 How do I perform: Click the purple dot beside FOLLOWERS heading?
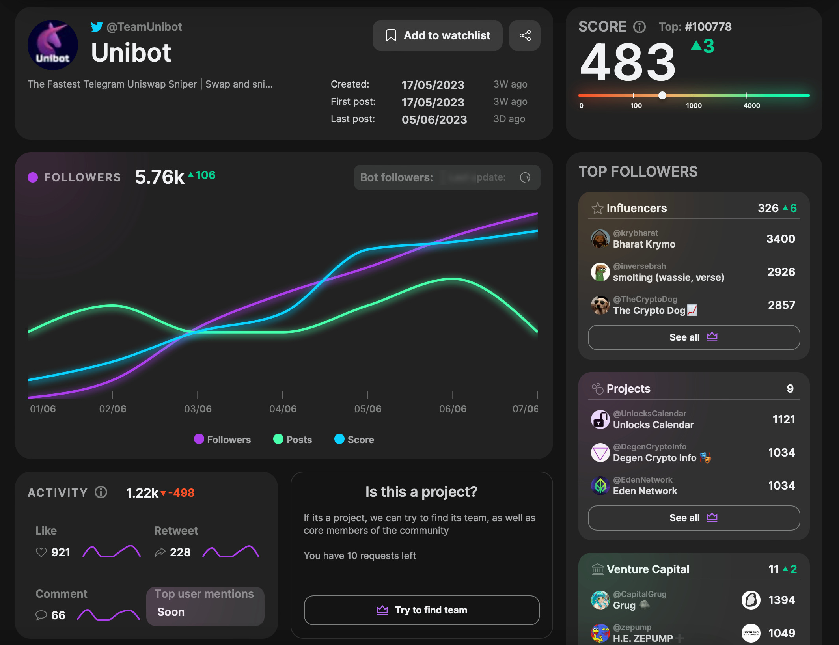pos(33,177)
